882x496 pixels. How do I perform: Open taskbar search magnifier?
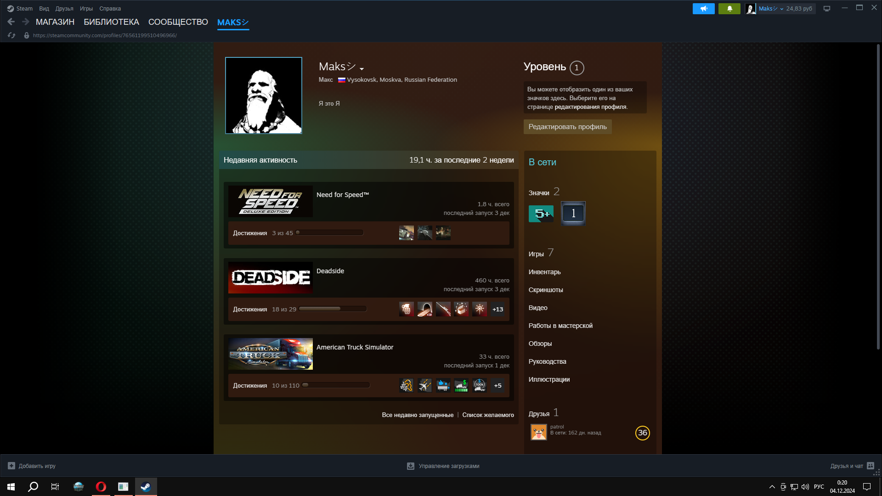point(33,487)
